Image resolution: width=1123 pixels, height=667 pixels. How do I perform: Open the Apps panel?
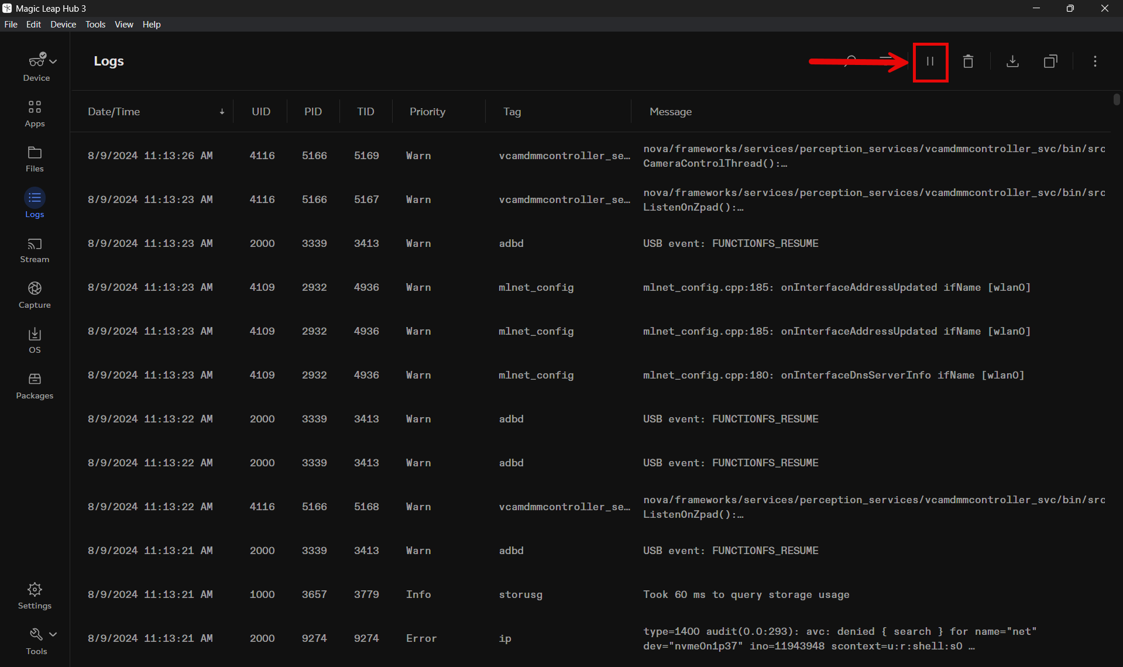[35, 112]
